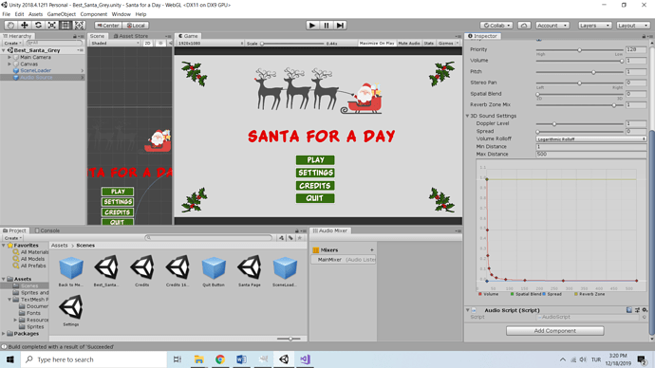Select the Settings scene asset

click(x=71, y=310)
